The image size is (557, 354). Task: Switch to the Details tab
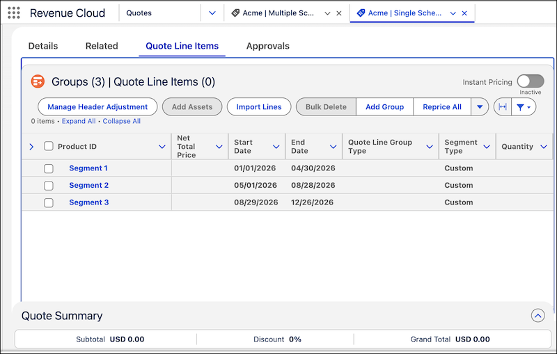[43, 46]
